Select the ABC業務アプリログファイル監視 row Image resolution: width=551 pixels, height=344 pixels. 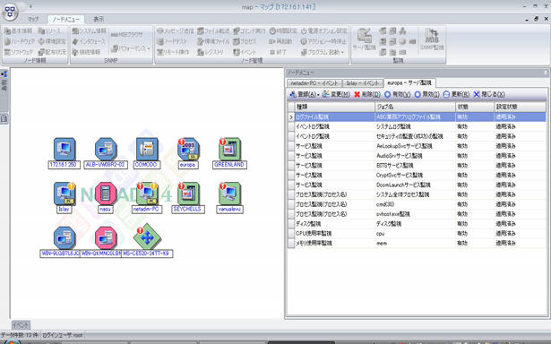pos(417,116)
